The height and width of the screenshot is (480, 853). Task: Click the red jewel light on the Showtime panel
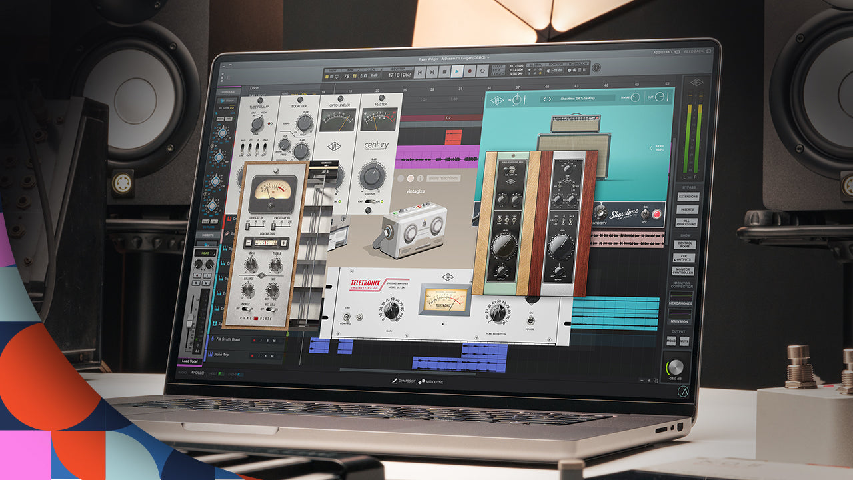pos(656,215)
